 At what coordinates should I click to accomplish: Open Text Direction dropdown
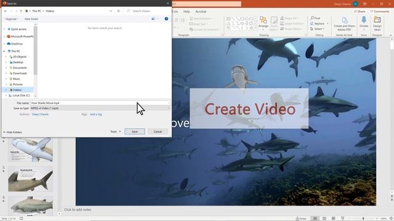tap(201, 18)
